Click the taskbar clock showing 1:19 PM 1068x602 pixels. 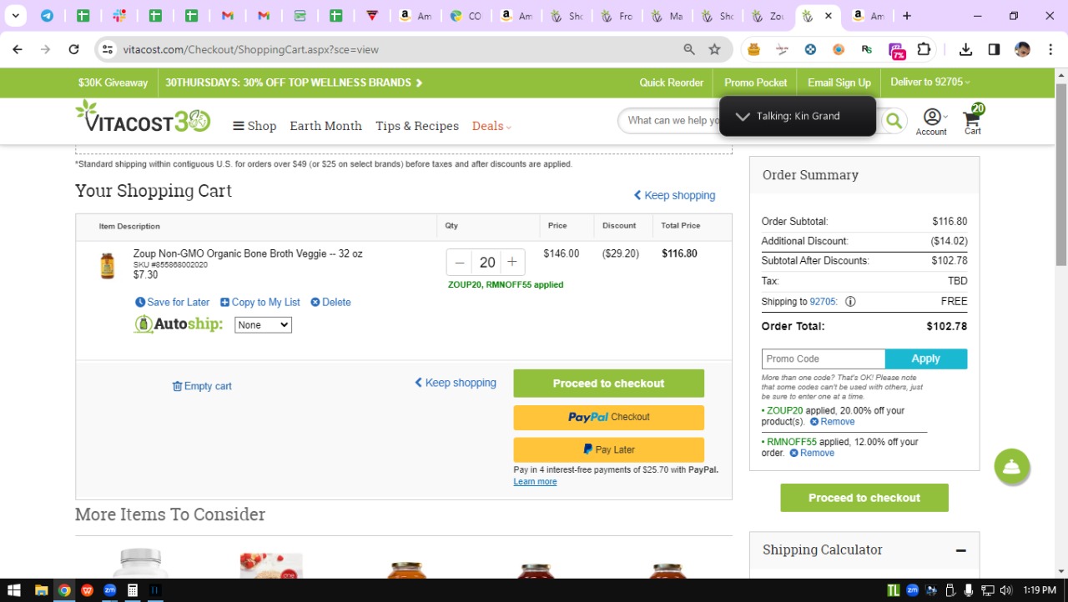pos(1039,590)
